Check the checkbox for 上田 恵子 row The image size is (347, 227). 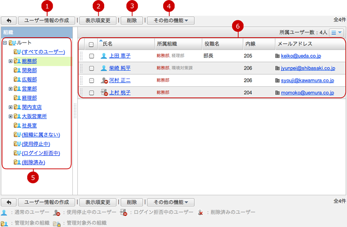[91, 56]
